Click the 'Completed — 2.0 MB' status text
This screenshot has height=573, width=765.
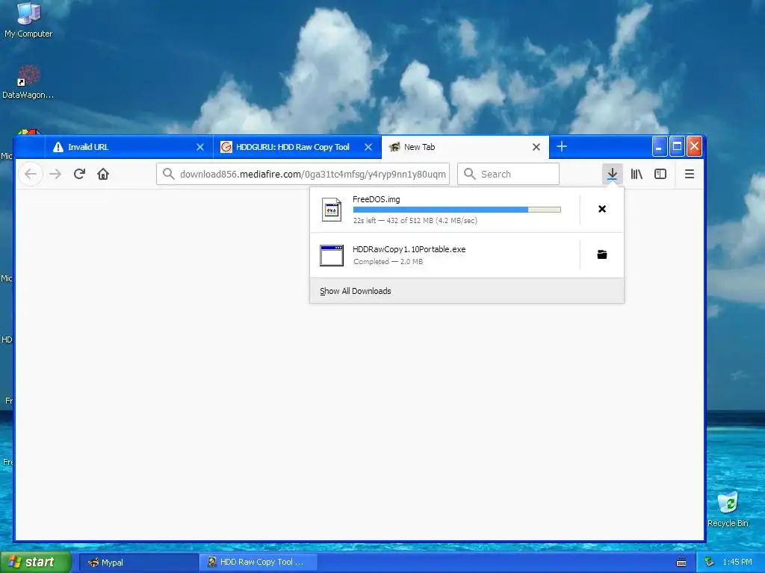388,262
